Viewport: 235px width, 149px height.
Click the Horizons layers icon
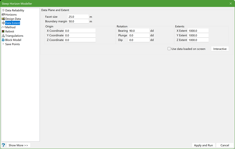tap(3, 14)
